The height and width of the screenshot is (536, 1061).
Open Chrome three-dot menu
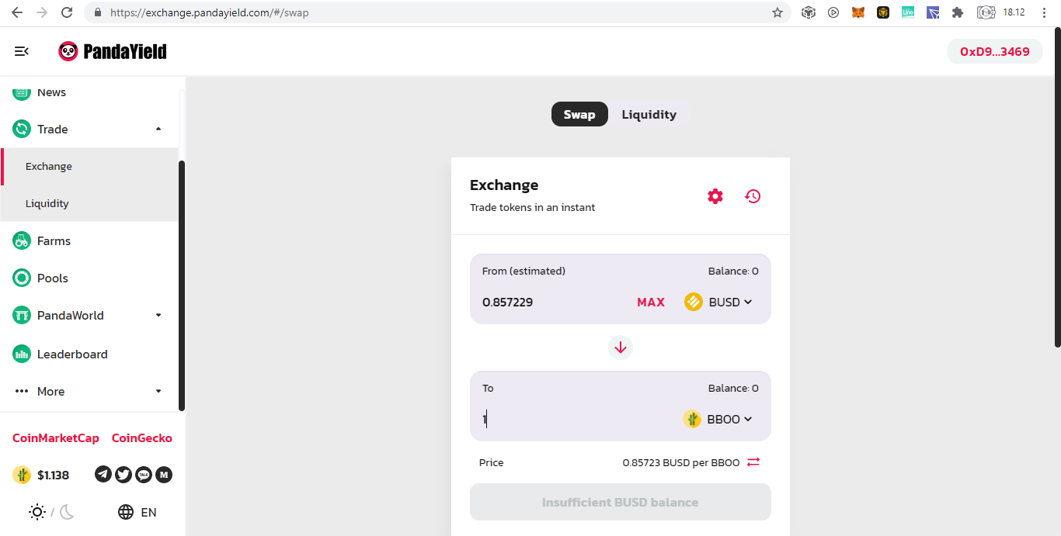point(1044,12)
